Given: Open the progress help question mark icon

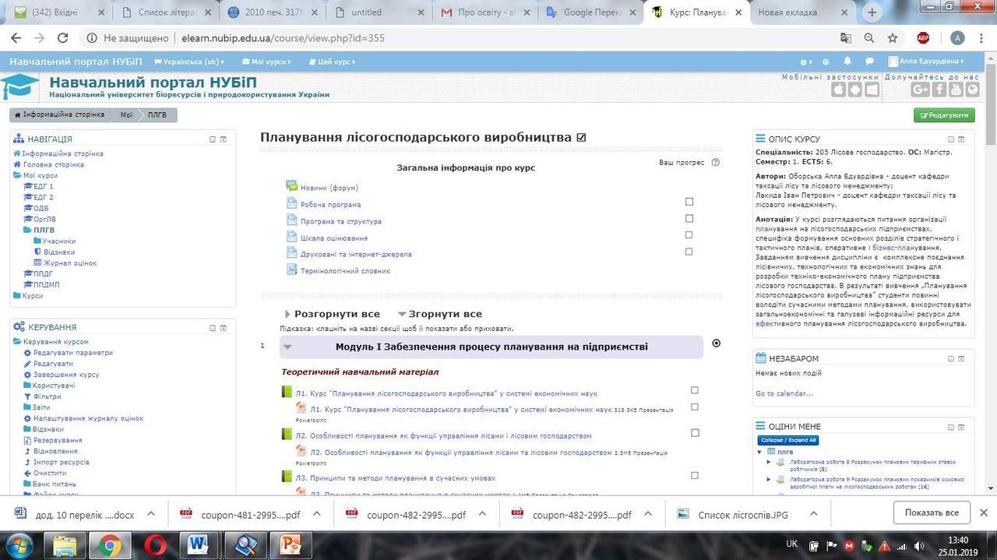Looking at the screenshot, I should tap(716, 163).
